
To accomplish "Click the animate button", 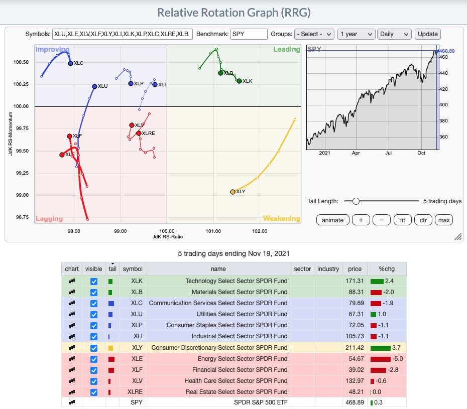I will tap(333, 220).
